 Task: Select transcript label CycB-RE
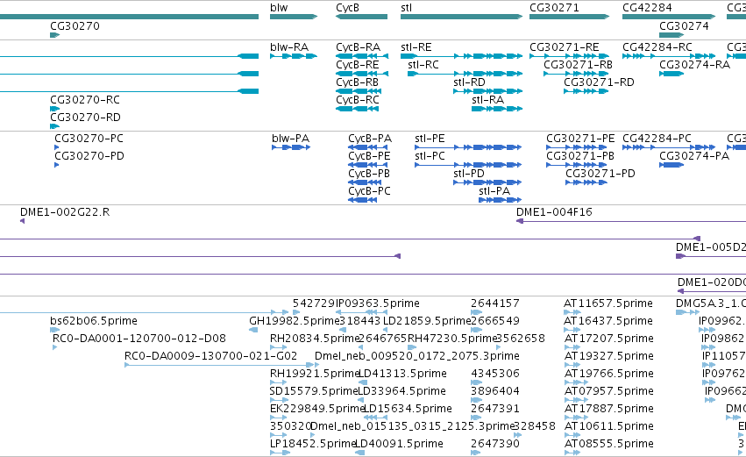(x=358, y=65)
